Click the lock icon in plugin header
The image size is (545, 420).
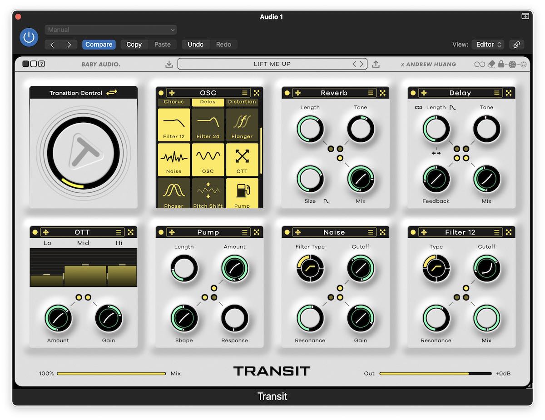[x=501, y=64]
